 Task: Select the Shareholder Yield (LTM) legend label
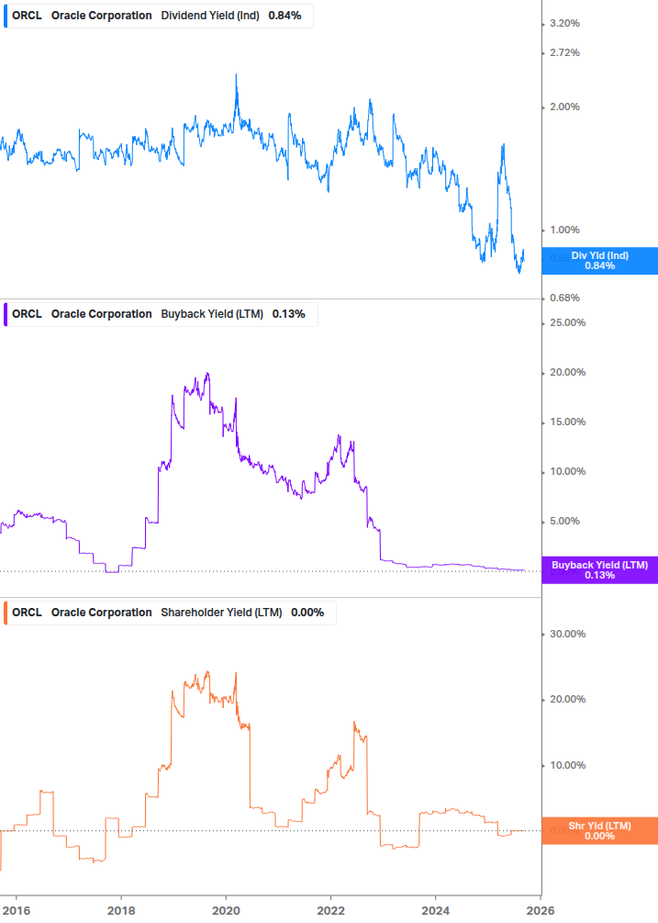click(x=221, y=613)
